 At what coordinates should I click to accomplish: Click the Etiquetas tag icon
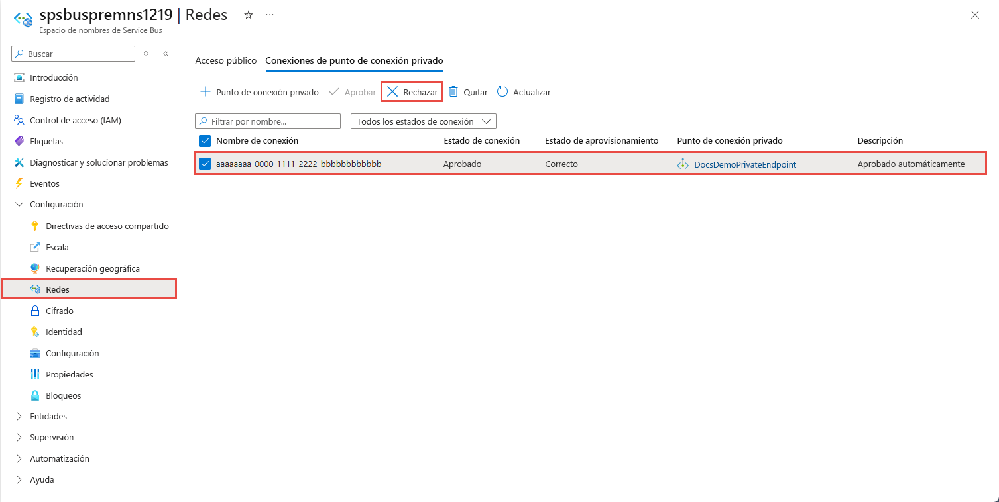19,141
